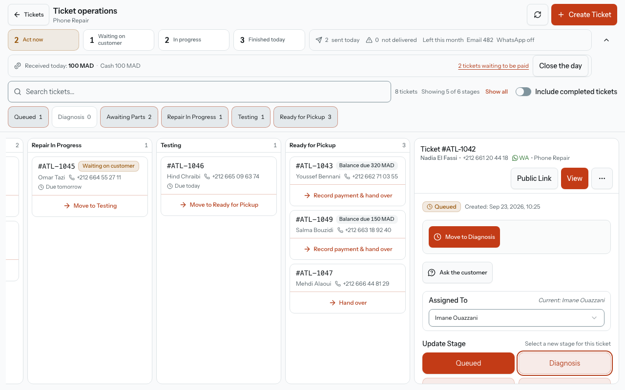Click the magnifier icon in search field
The image size is (625, 390).
pos(18,92)
